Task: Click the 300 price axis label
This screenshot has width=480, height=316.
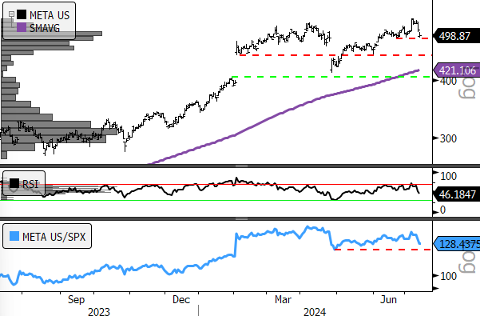Action: point(449,138)
